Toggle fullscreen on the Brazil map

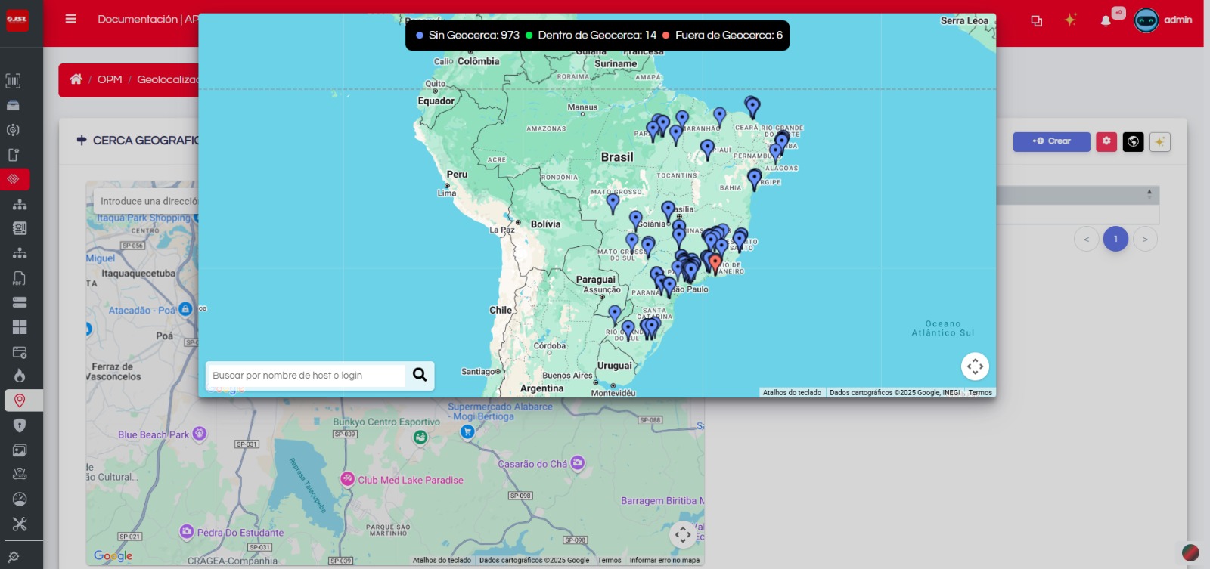click(975, 366)
